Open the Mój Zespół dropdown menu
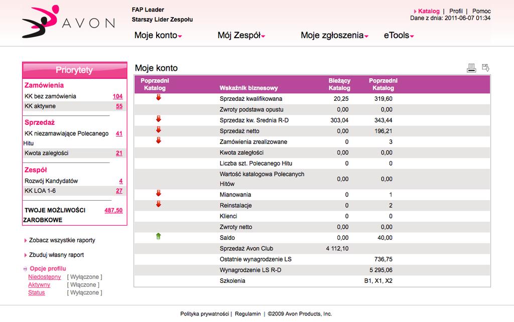This screenshot has height=322, width=514. (241, 36)
